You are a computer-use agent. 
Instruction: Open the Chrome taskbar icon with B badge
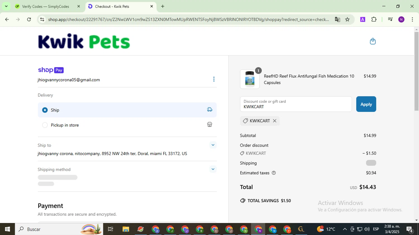coord(199,229)
